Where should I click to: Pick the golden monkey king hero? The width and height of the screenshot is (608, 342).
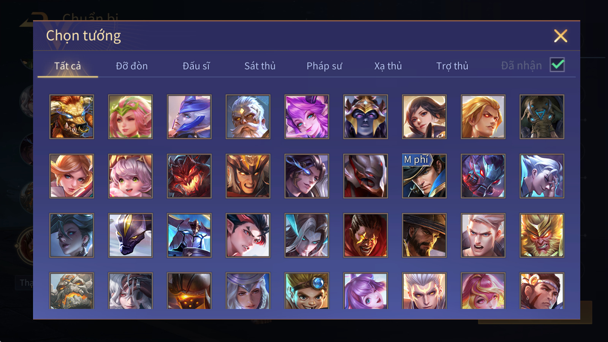click(x=542, y=235)
